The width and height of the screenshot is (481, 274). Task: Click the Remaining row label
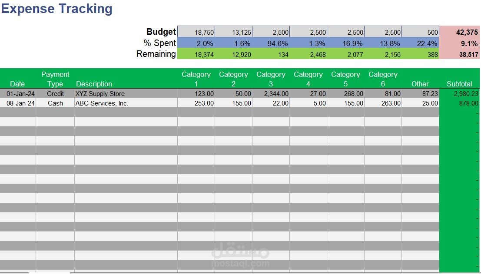(x=156, y=54)
